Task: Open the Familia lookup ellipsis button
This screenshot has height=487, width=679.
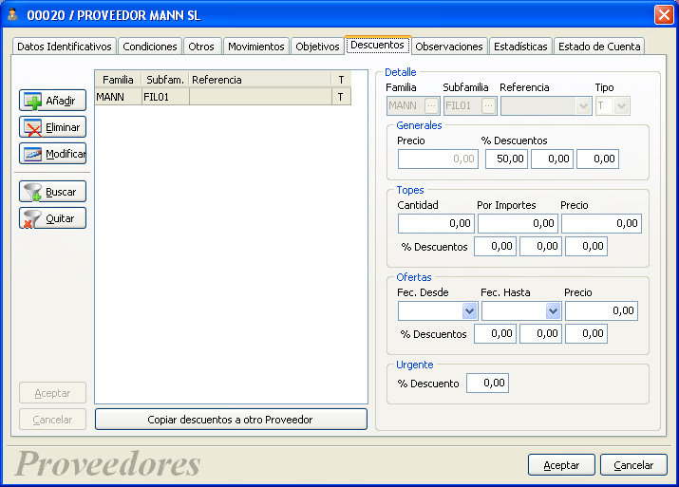Action: pyautogui.click(x=431, y=106)
